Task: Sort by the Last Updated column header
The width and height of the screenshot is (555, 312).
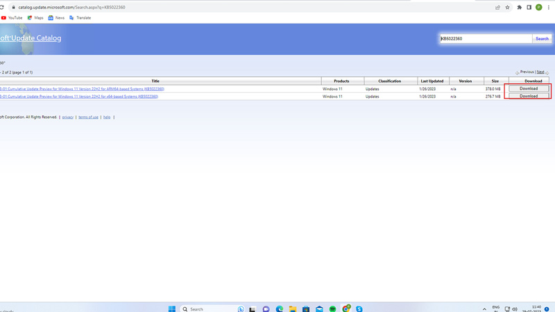Action: (x=432, y=81)
